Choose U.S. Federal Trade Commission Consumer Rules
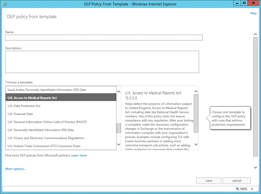The width and height of the screenshot is (261, 194). [x=61, y=146]
